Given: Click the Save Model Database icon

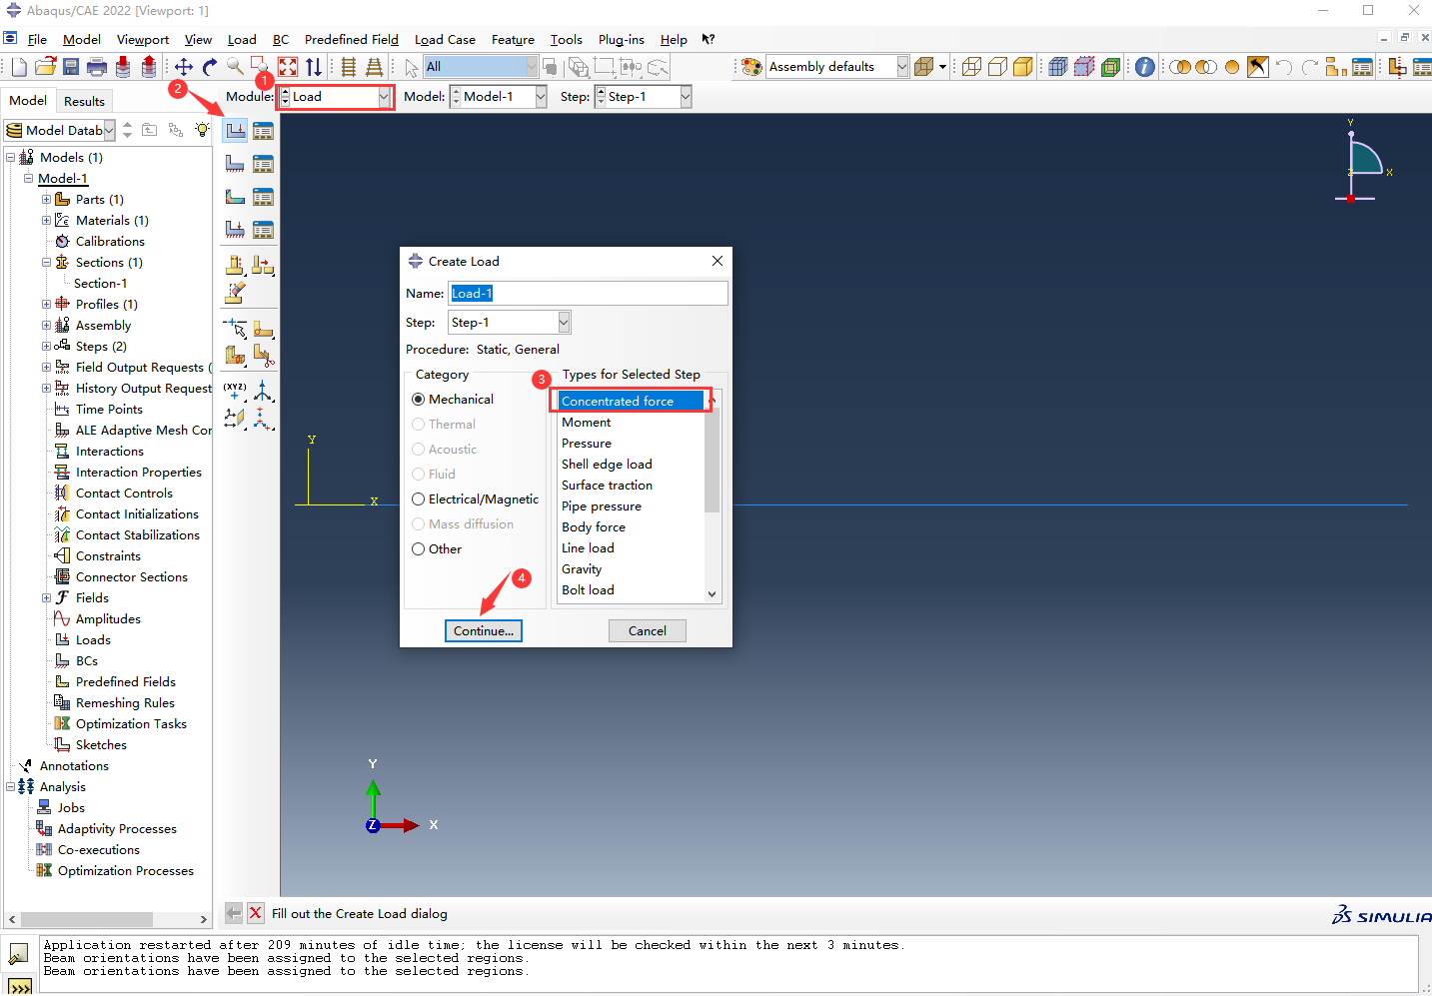Looking at the screenshot, I should click(71, 67).
